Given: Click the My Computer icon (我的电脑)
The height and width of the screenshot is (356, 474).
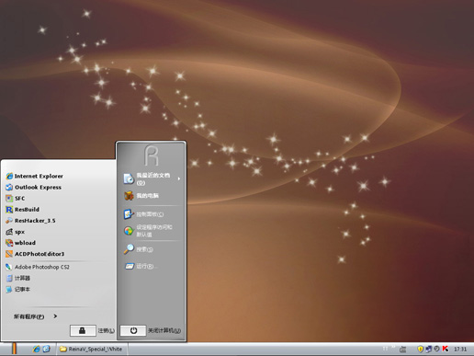Looking at the screenshot, I should pos(129,196).
